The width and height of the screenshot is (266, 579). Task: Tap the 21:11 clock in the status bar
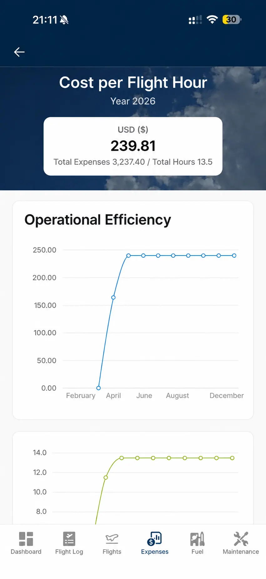tap(45, 20)
